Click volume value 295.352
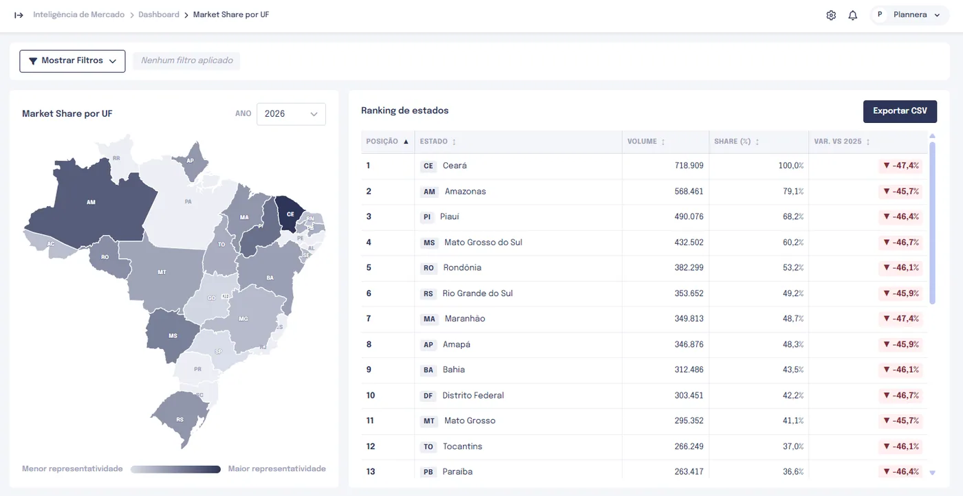963x496 pixels. click(x=689, y=421)
